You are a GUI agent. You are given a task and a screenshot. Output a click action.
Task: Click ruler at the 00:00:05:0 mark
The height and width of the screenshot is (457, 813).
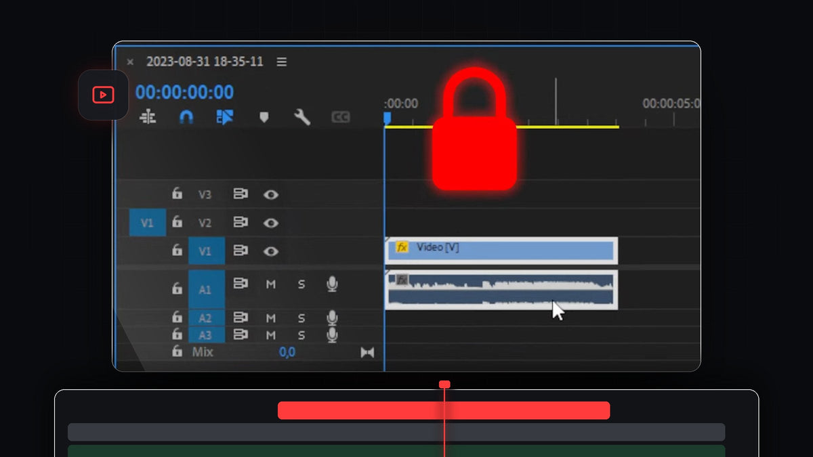point(671,104)
